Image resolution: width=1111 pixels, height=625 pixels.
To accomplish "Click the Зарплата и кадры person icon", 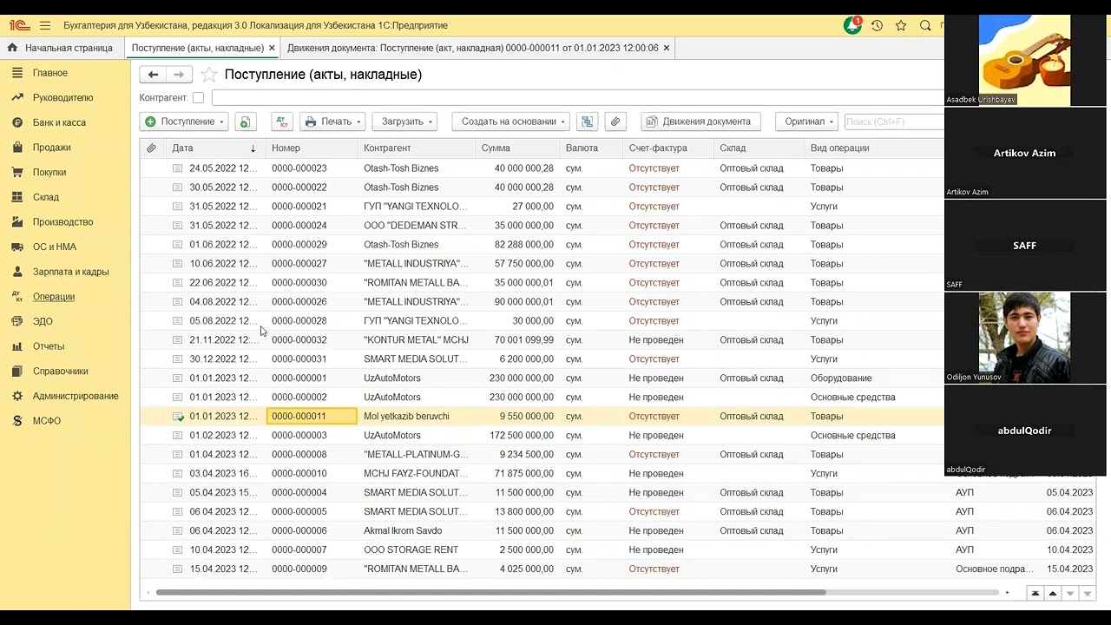I will (17, 272).
